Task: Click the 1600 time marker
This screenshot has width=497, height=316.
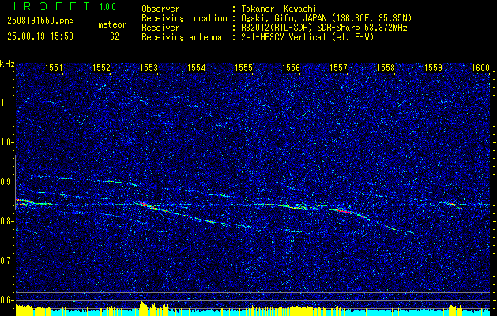Action: tap(481, 67)
